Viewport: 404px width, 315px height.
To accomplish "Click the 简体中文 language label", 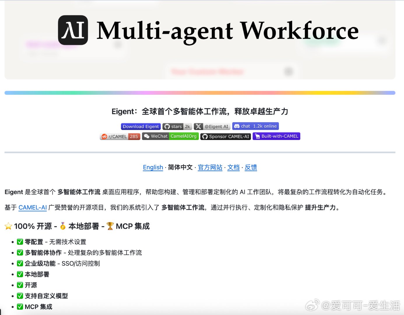I will 180,167.
